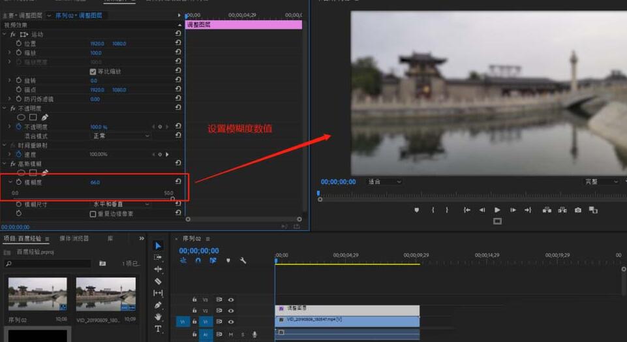Viewport: 627px width, 342px height.
Task: Select the Type (T) tool
Action: pyautogui.click(x=158, y=329)
